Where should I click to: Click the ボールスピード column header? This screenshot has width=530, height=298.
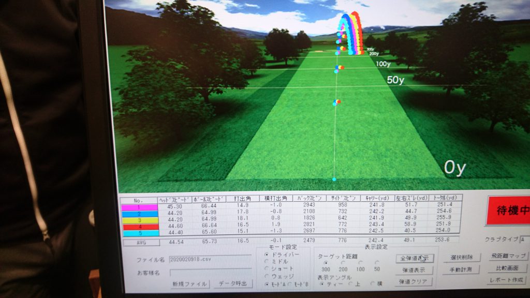pos(209,199)
